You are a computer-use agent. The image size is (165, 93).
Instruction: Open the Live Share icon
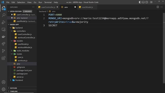(3, 44)
